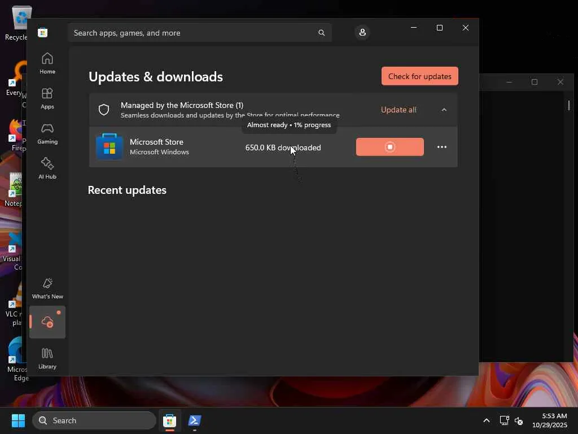The width and height of the screenshot is (578, 434).
Task: Click the Microsoft Store logo at top left
Action: (42, 32)
